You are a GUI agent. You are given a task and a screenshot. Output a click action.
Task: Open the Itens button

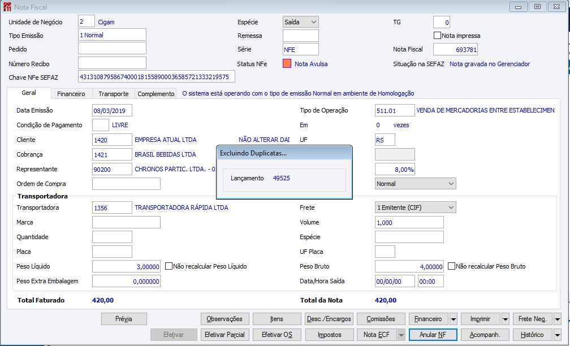point(277,319)
